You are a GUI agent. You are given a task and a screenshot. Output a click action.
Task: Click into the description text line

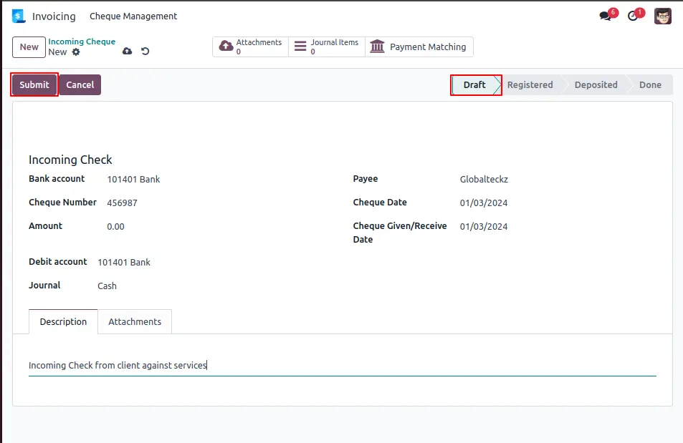tap(343, 366)
